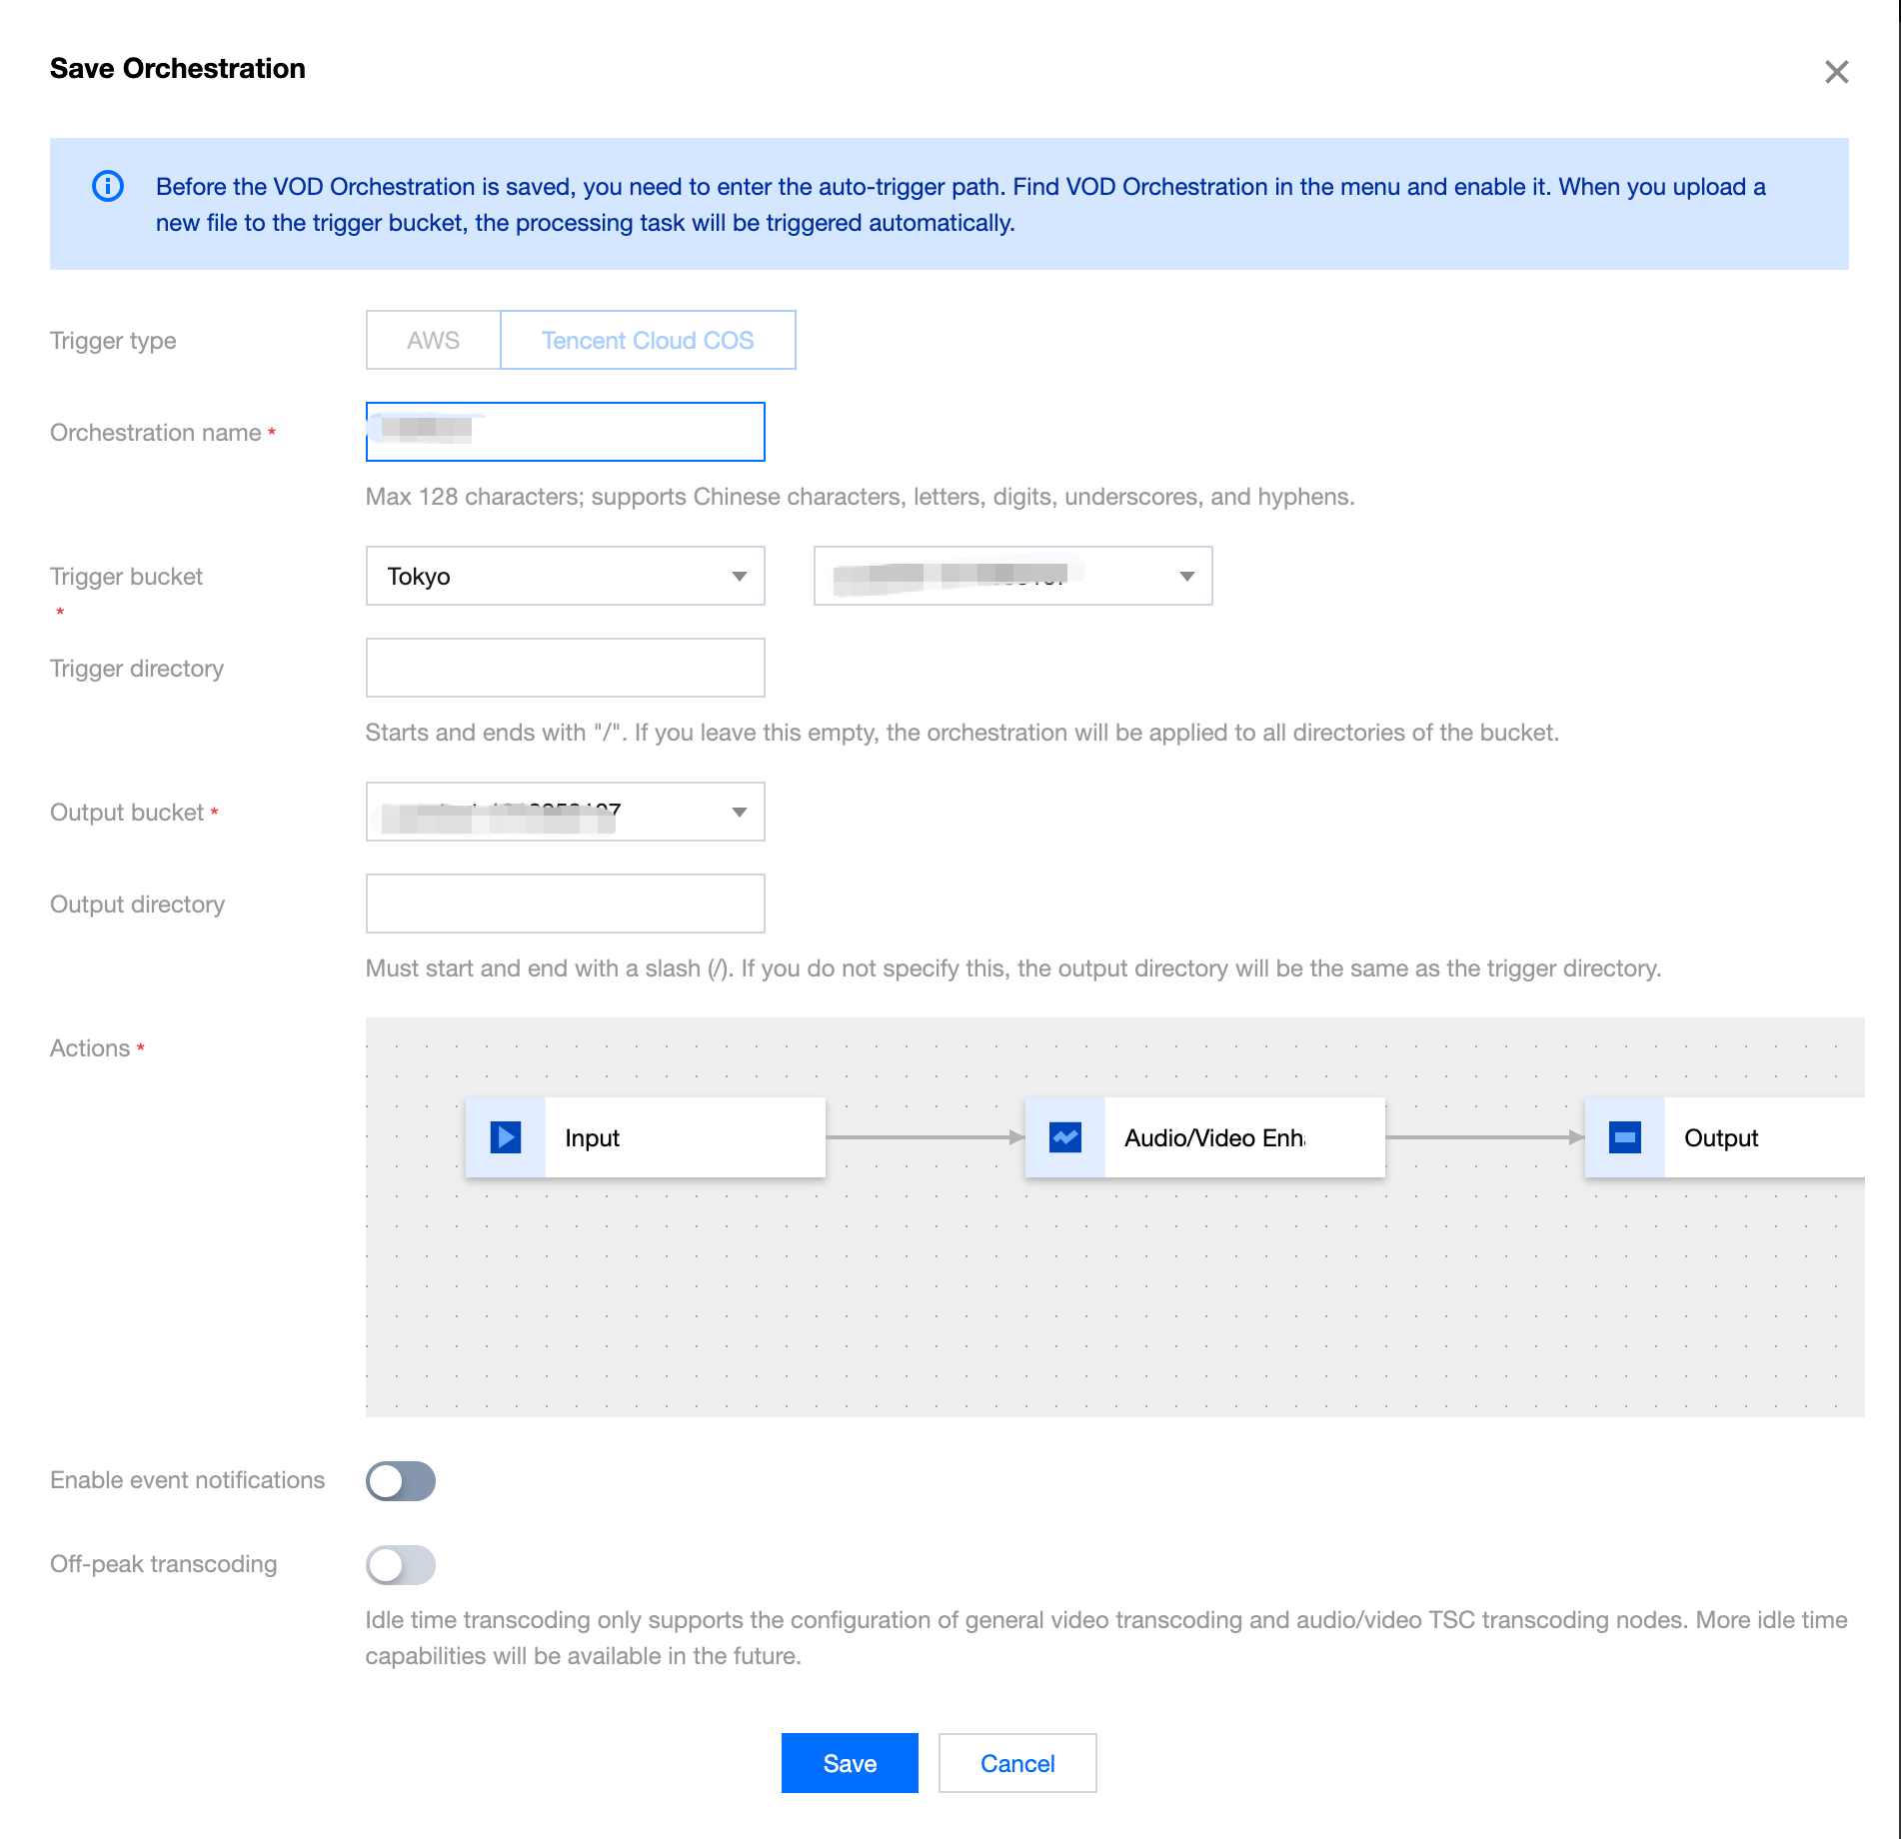Click the blue info icon in banner
This screenshot has height=1839, width=1901.
tap(108, 187)
